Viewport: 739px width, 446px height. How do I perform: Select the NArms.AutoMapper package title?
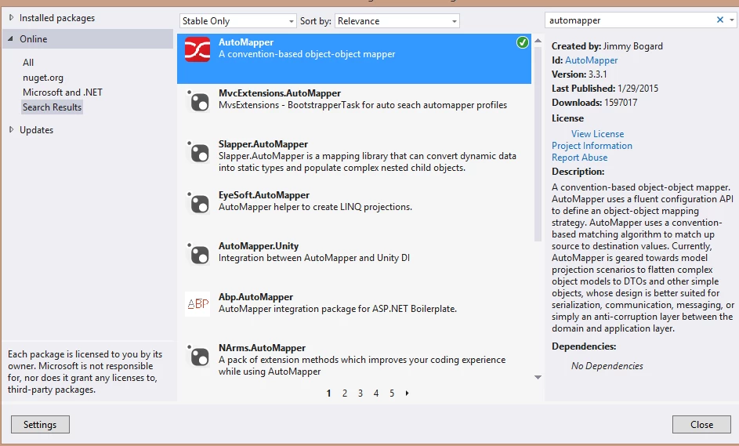coord(262,347)
